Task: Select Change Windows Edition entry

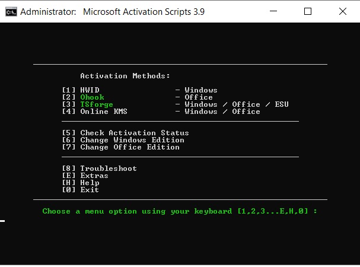Action: point(132,140)
